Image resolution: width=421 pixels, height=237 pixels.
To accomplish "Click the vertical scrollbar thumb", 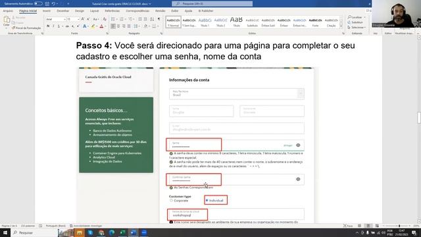I will [x=418, y=117].
